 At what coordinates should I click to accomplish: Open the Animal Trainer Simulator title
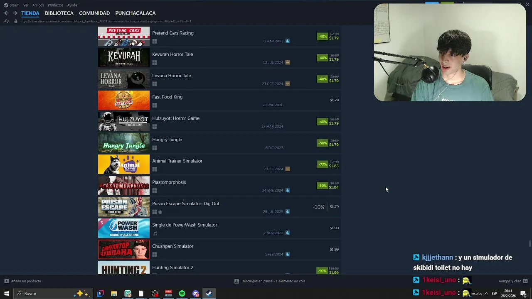click(177, 161)
